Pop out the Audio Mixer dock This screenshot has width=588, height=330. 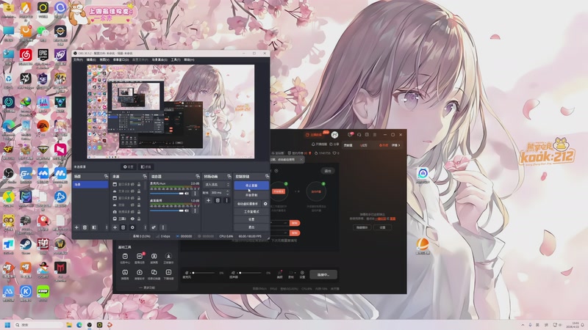198,177
